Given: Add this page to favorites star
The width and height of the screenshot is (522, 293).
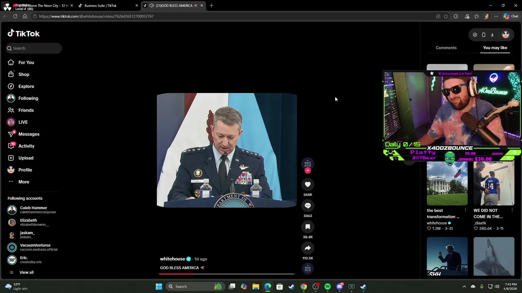Looking at the screenshot, I should coord(446,16).
